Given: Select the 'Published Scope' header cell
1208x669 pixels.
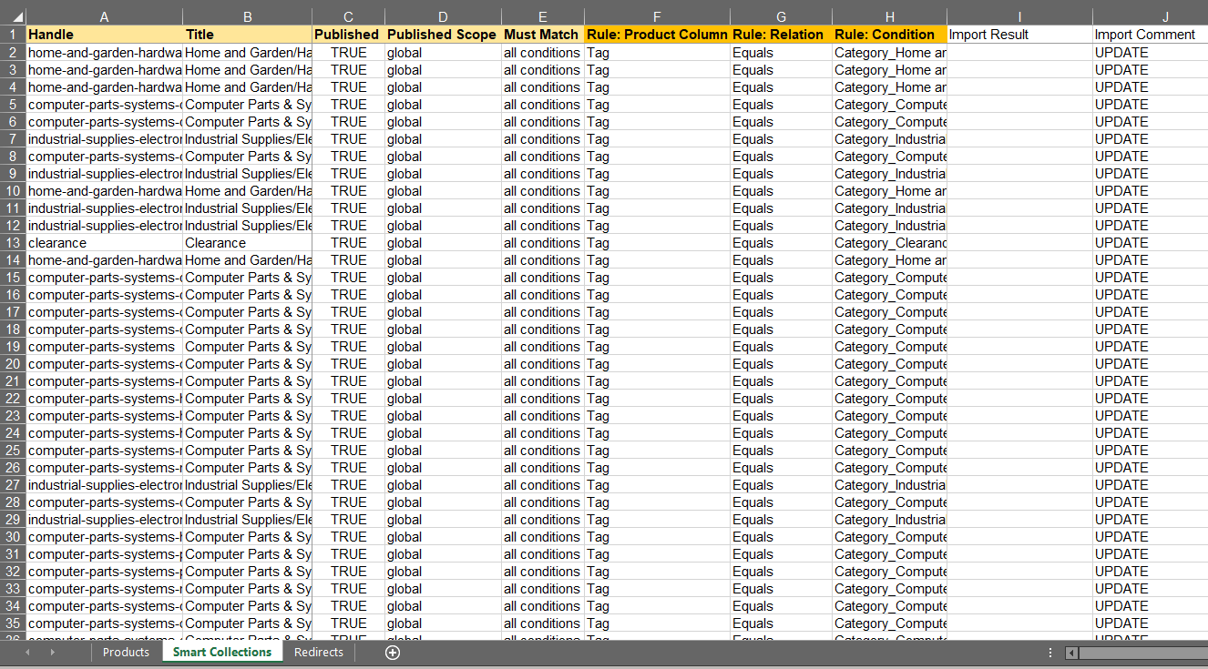Looking at the screenshot, I should 442,35.
